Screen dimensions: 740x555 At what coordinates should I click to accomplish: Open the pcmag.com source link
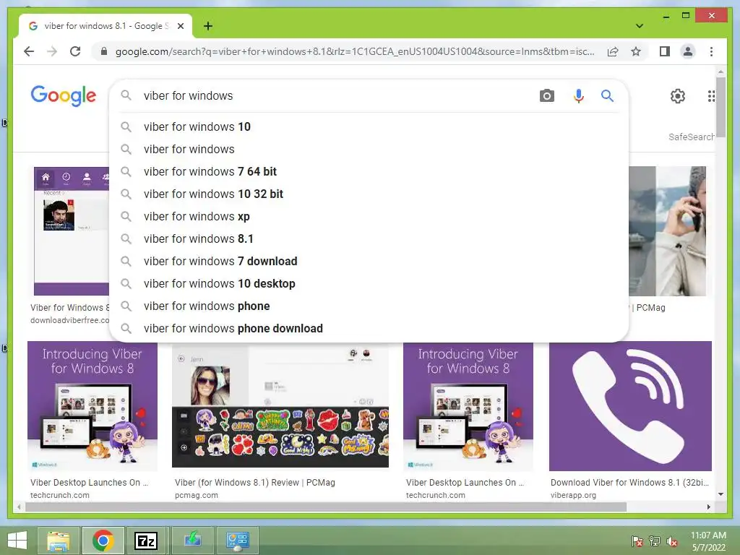[x=197, y=495]
